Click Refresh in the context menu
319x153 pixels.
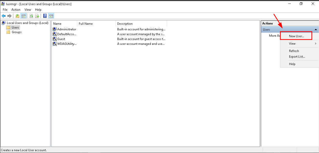[x=294, y=51]
